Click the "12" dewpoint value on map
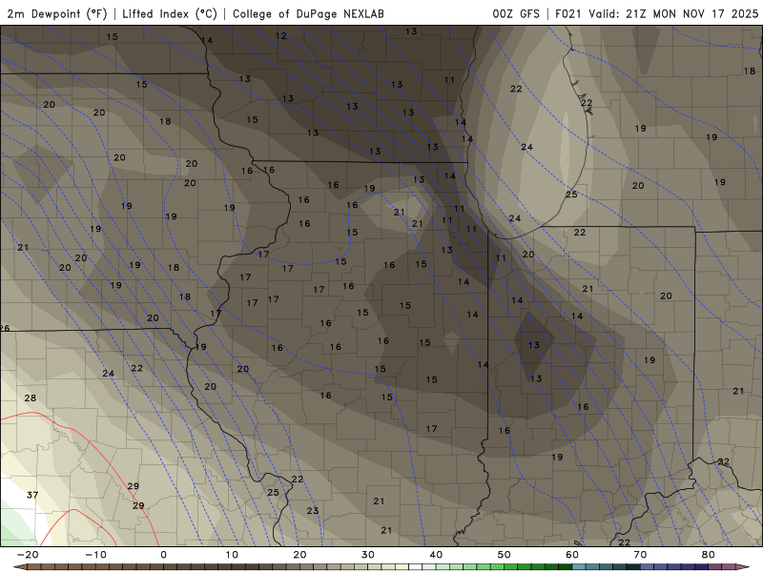763x572 pixels. (x=280, y=35)
